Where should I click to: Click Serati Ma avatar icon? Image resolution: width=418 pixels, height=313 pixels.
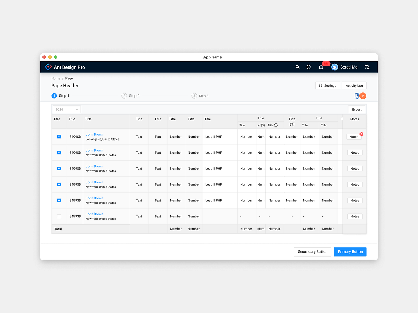335,67
